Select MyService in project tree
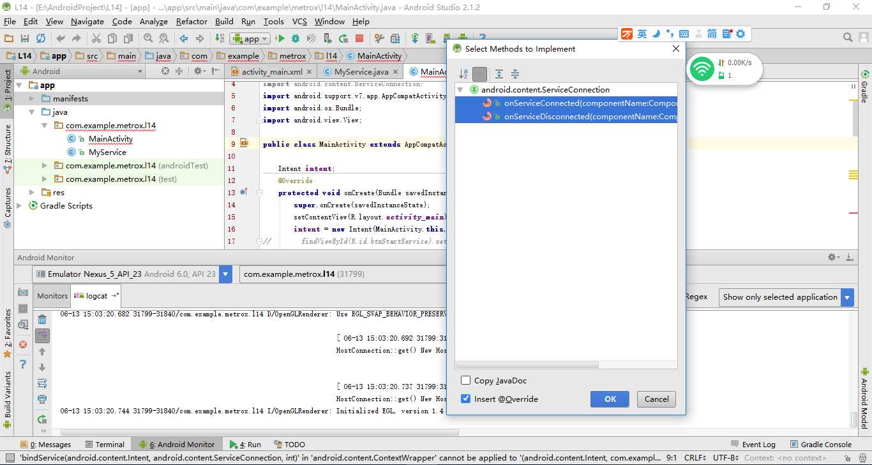The image size is (872, 465). pos(107,152)
